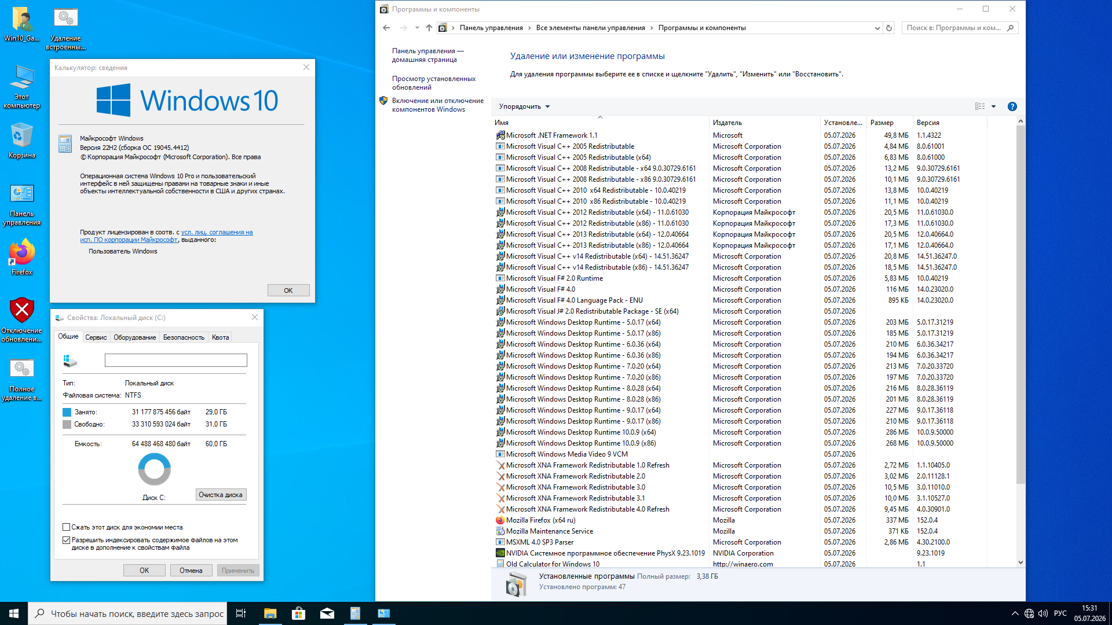The height and width of the screenshot is (625, 1112).
Task: Open the Mail app from the taskbar
Action: 327,613
